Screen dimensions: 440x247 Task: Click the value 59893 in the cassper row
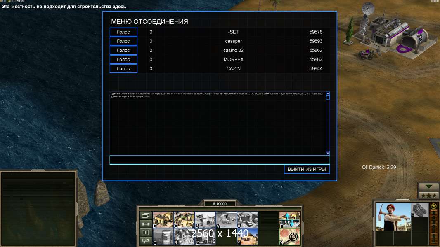coord(316,41)
